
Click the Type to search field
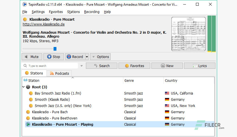(x=50, y=66)
